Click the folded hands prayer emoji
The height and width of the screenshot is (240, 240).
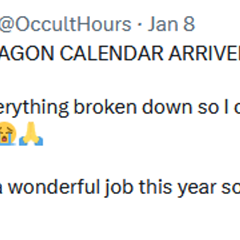pyautogui.click(x=31, y=134)
